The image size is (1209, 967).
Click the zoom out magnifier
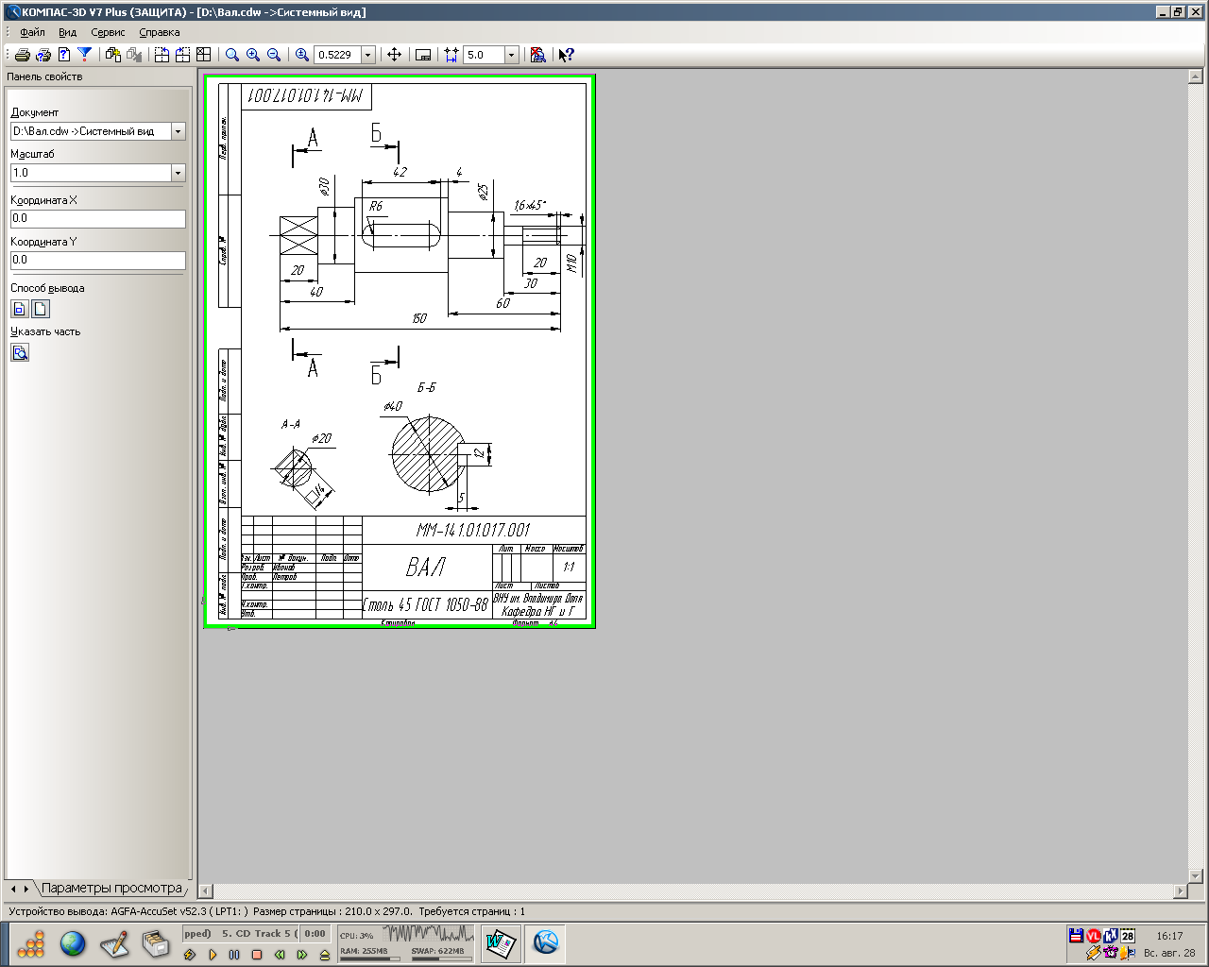(273, 55)
